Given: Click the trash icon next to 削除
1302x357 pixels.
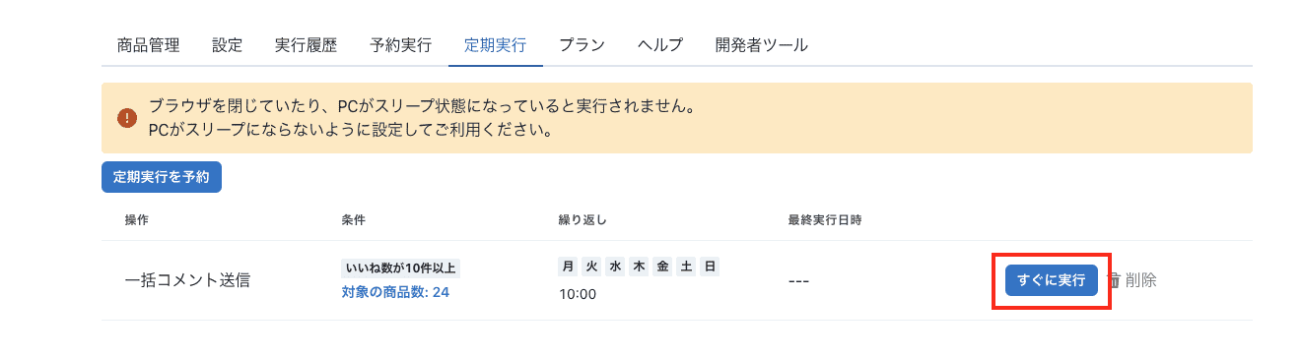Looking at the screenshot, I should point(1115,280).
